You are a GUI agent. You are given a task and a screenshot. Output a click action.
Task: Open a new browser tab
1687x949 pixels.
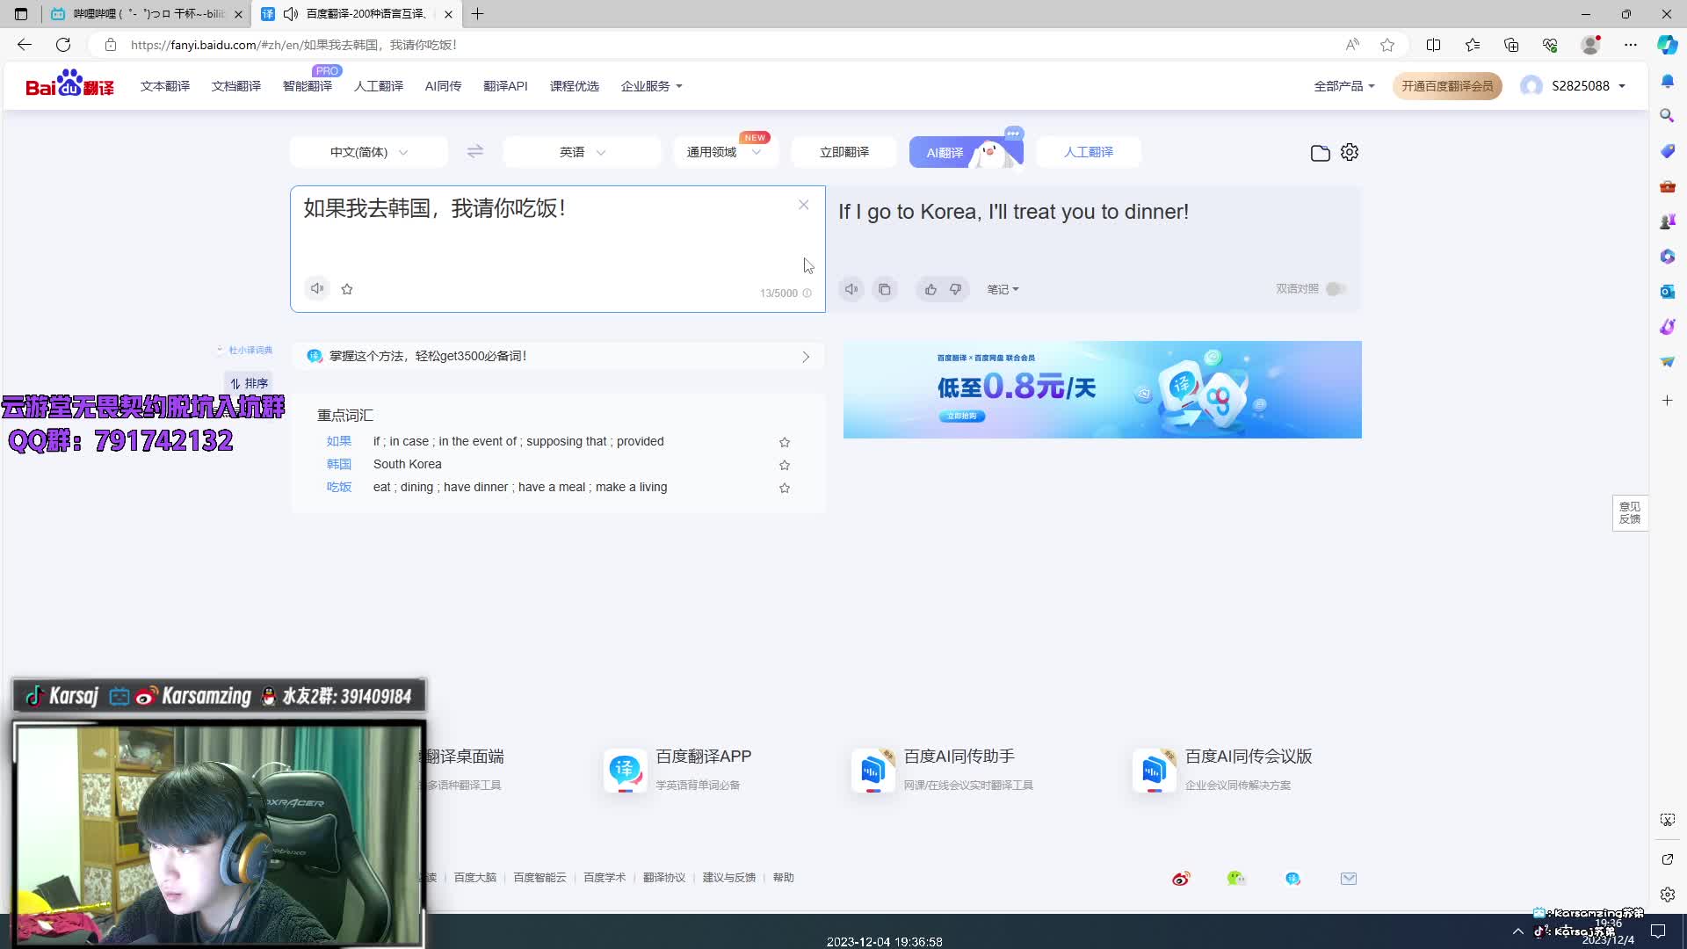[478, 14]
